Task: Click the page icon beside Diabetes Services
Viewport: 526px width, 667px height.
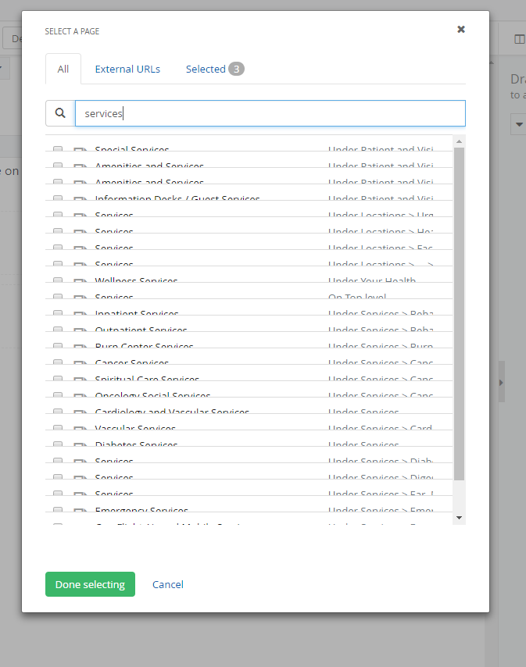Action: (x=80, y=445)
